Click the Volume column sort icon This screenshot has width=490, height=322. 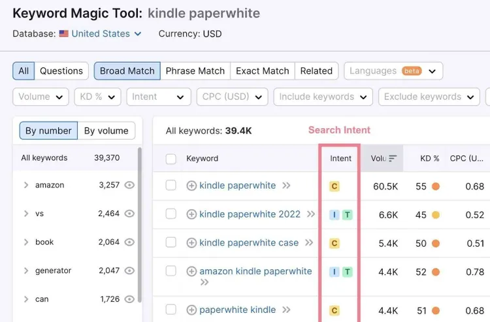click(393, 158)
